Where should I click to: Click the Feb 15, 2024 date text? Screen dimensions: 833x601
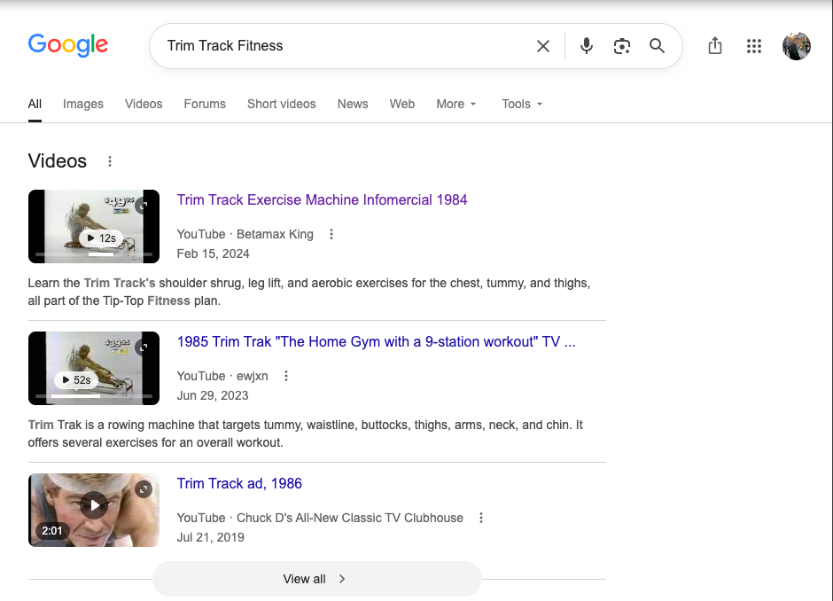pos(213,254)
